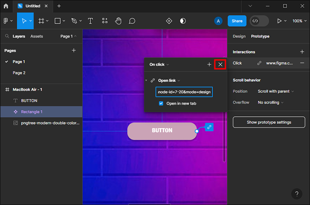This screenshot has height=205, width=310.
Task: Switch to the Assets tab
Action: pos(37,36)
